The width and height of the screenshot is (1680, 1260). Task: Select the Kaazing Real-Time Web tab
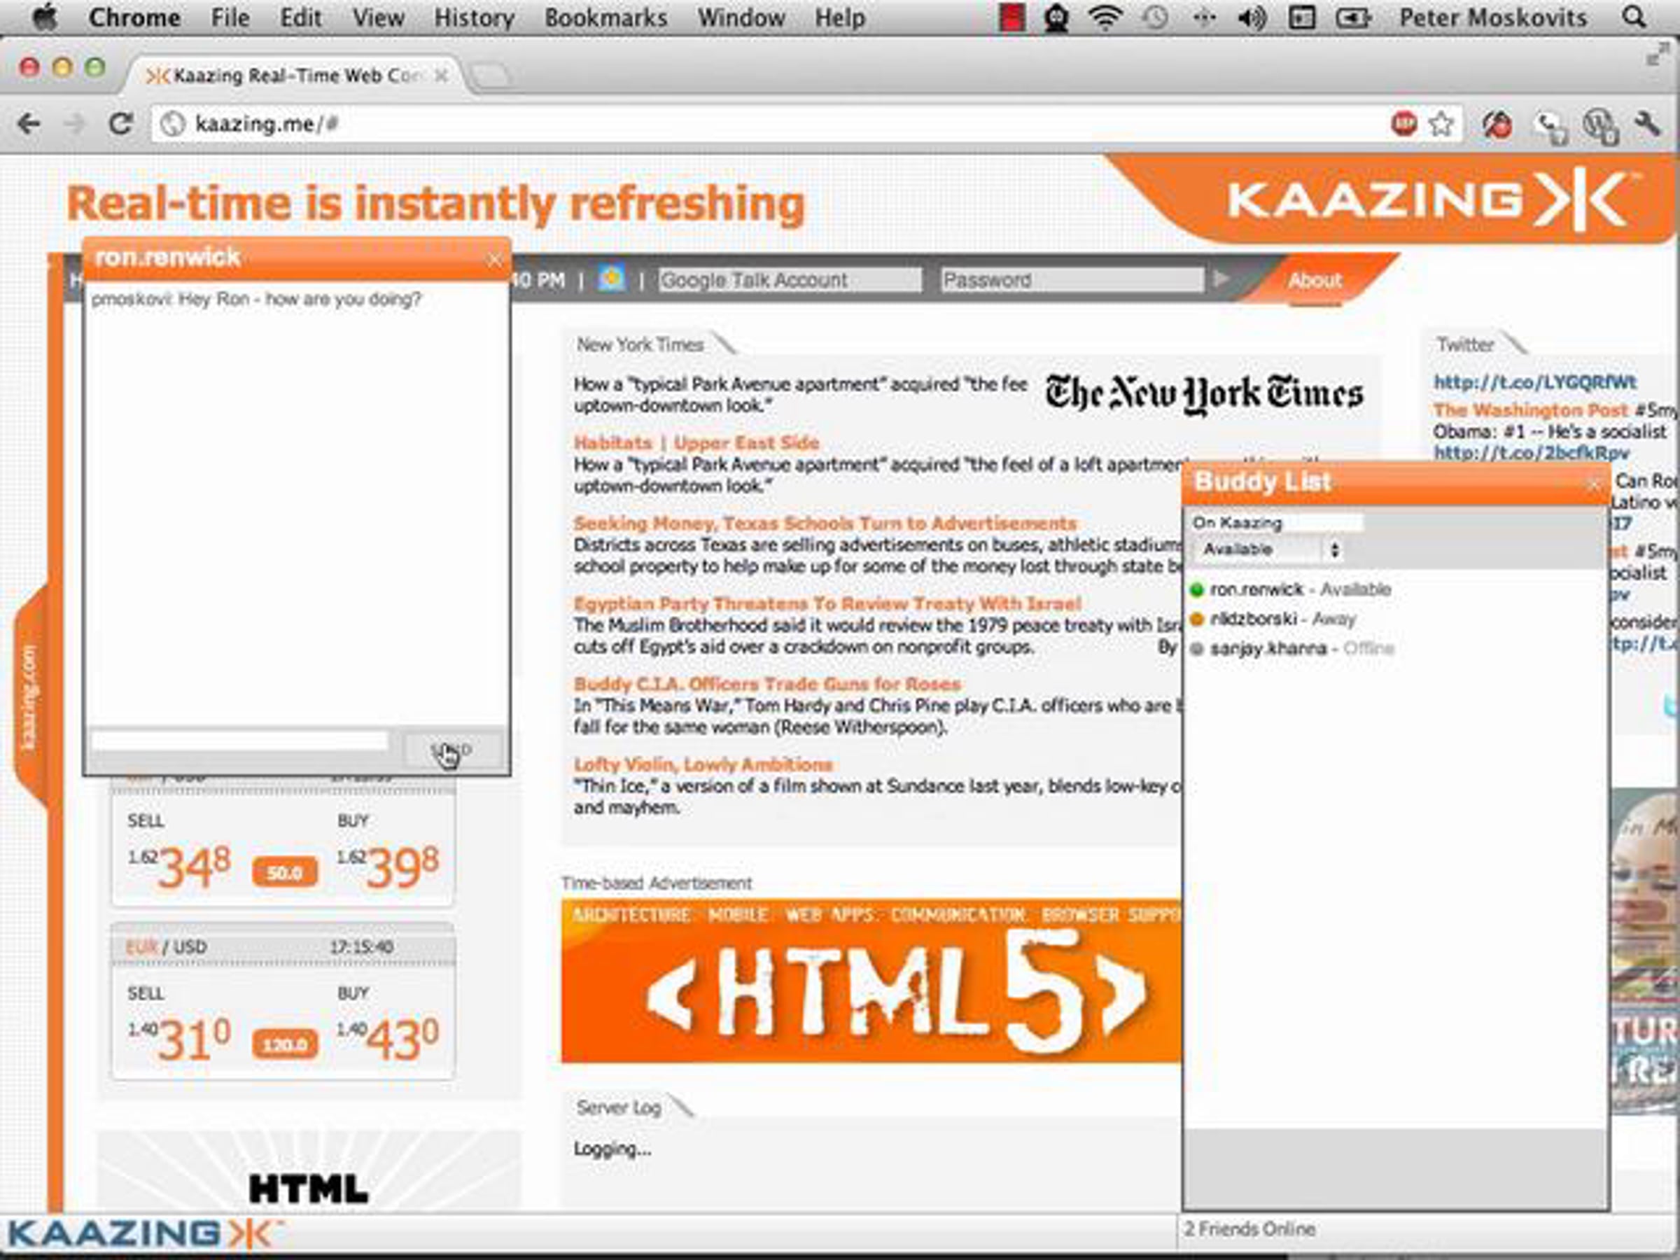click(x=297, y=76)
